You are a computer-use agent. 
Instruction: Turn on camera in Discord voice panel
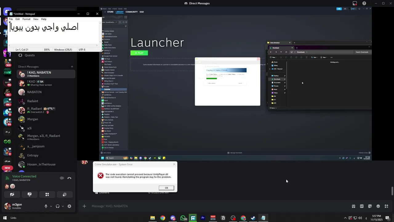pos(12,195)
